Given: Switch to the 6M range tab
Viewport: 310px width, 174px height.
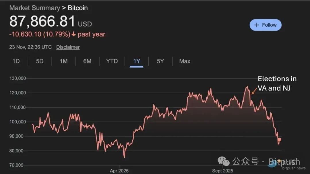Looking at the screenshot, I should click(x=87, y=61).
